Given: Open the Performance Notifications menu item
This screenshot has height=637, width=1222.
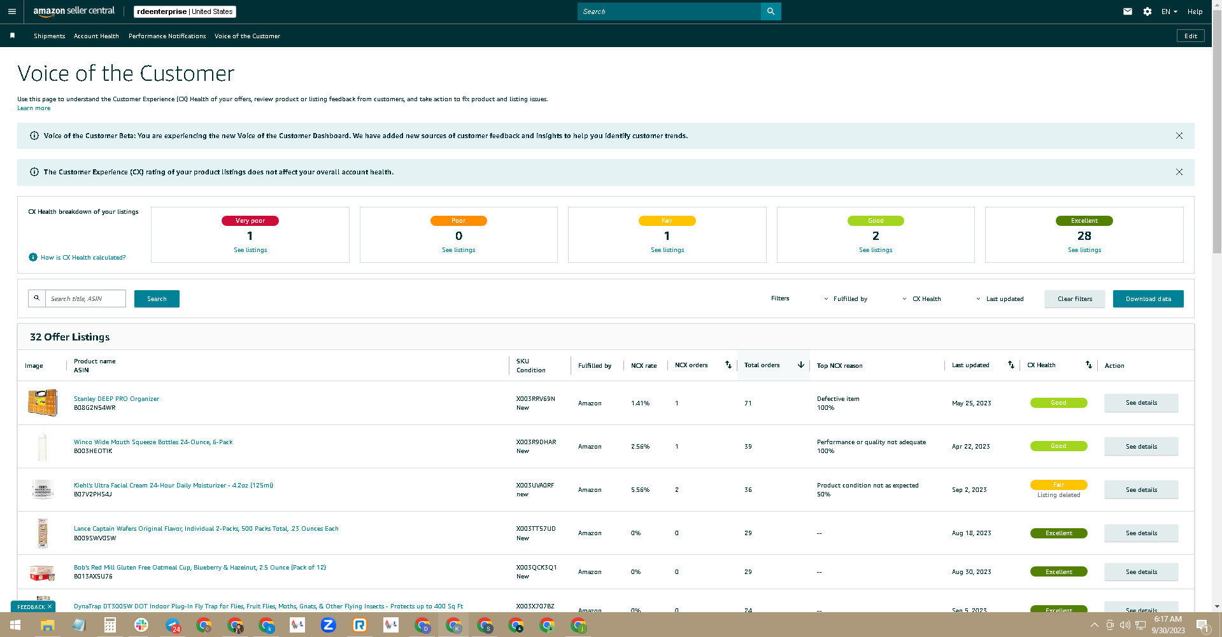Looking at the screenshot, I should 167,36.
